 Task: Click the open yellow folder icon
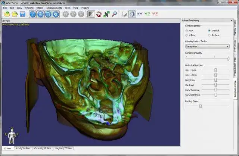coord(15,14)
